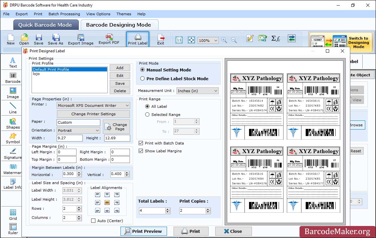Increase the Rows count stepper
This screenshot has width=376, height=238.
[79, 207]
